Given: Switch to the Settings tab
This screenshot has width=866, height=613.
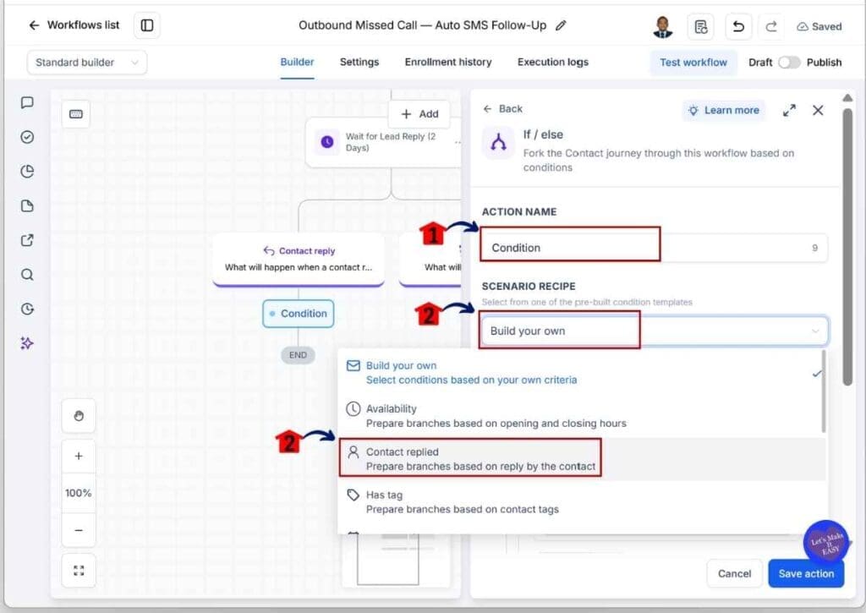Looking at the screenshot, I should [x=359, y=63].
